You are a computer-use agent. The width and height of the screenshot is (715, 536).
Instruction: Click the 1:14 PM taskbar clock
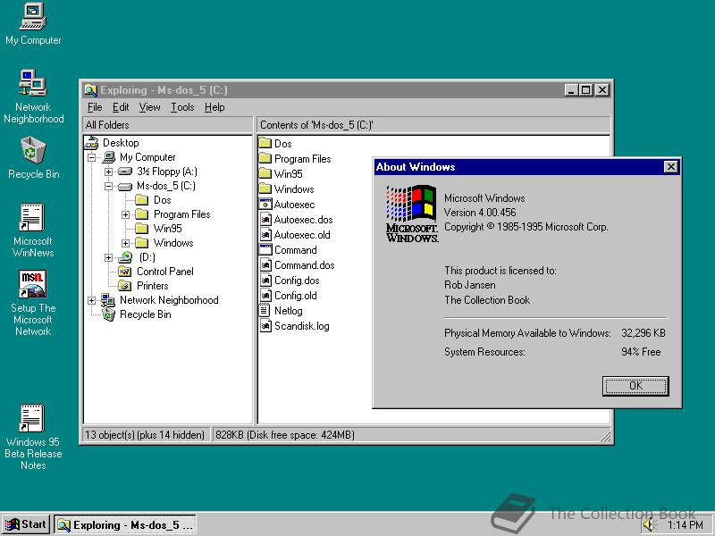pos(685,525)
